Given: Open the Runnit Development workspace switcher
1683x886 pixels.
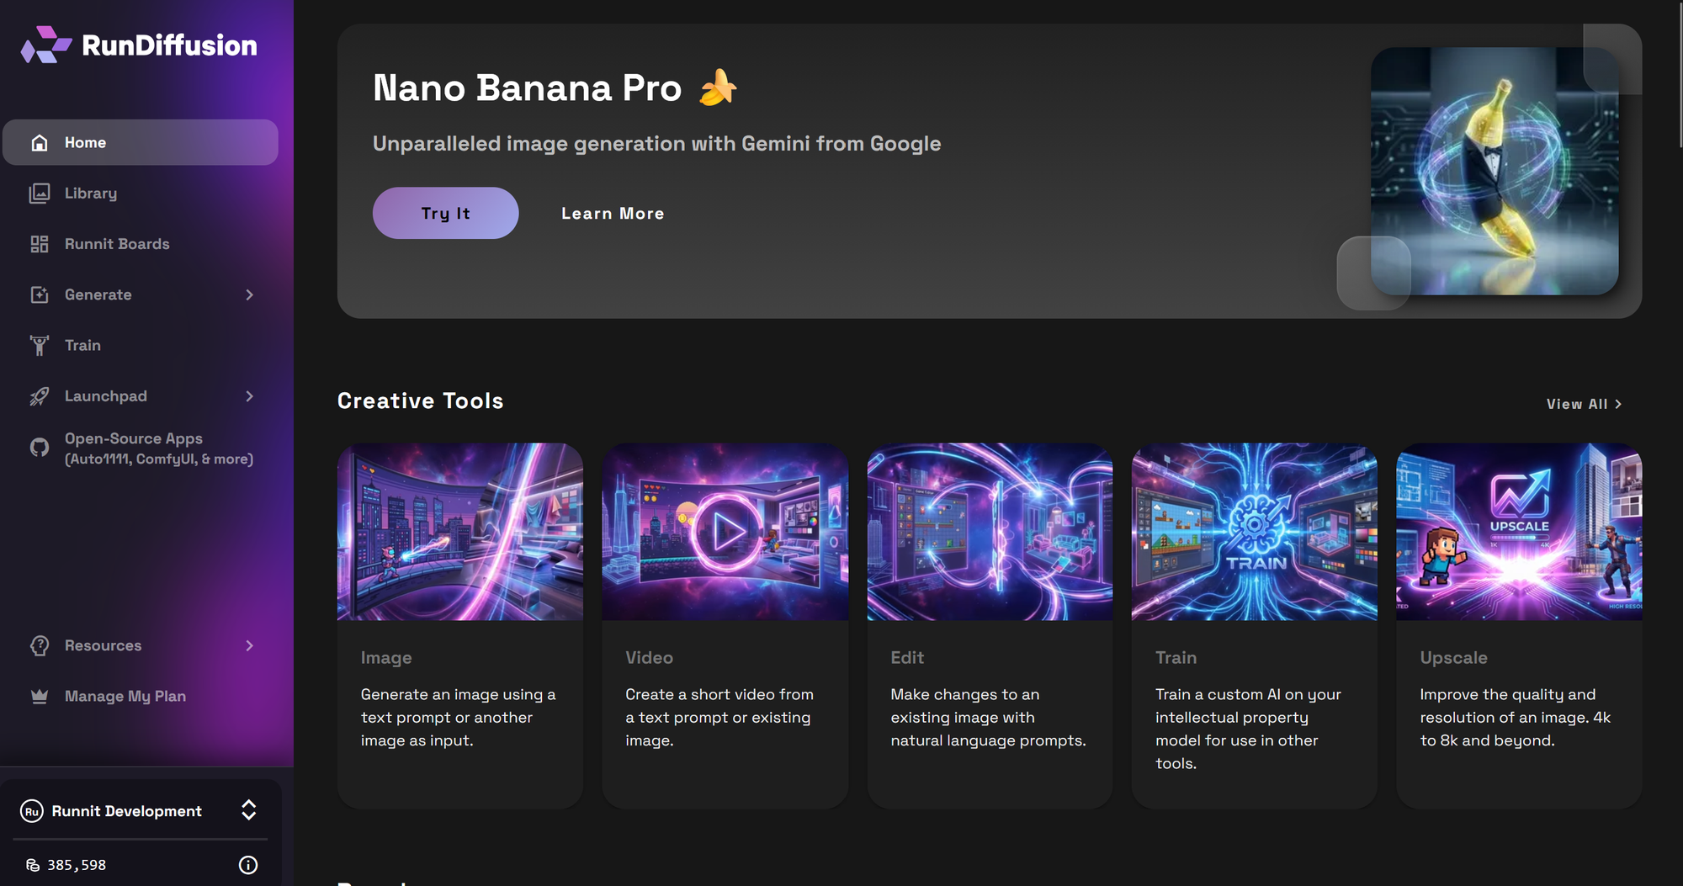Looking at the screenshot, I should click(248, 810).
